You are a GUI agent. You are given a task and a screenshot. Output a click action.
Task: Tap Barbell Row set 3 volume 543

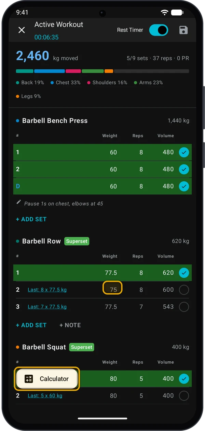coord(168,307)
